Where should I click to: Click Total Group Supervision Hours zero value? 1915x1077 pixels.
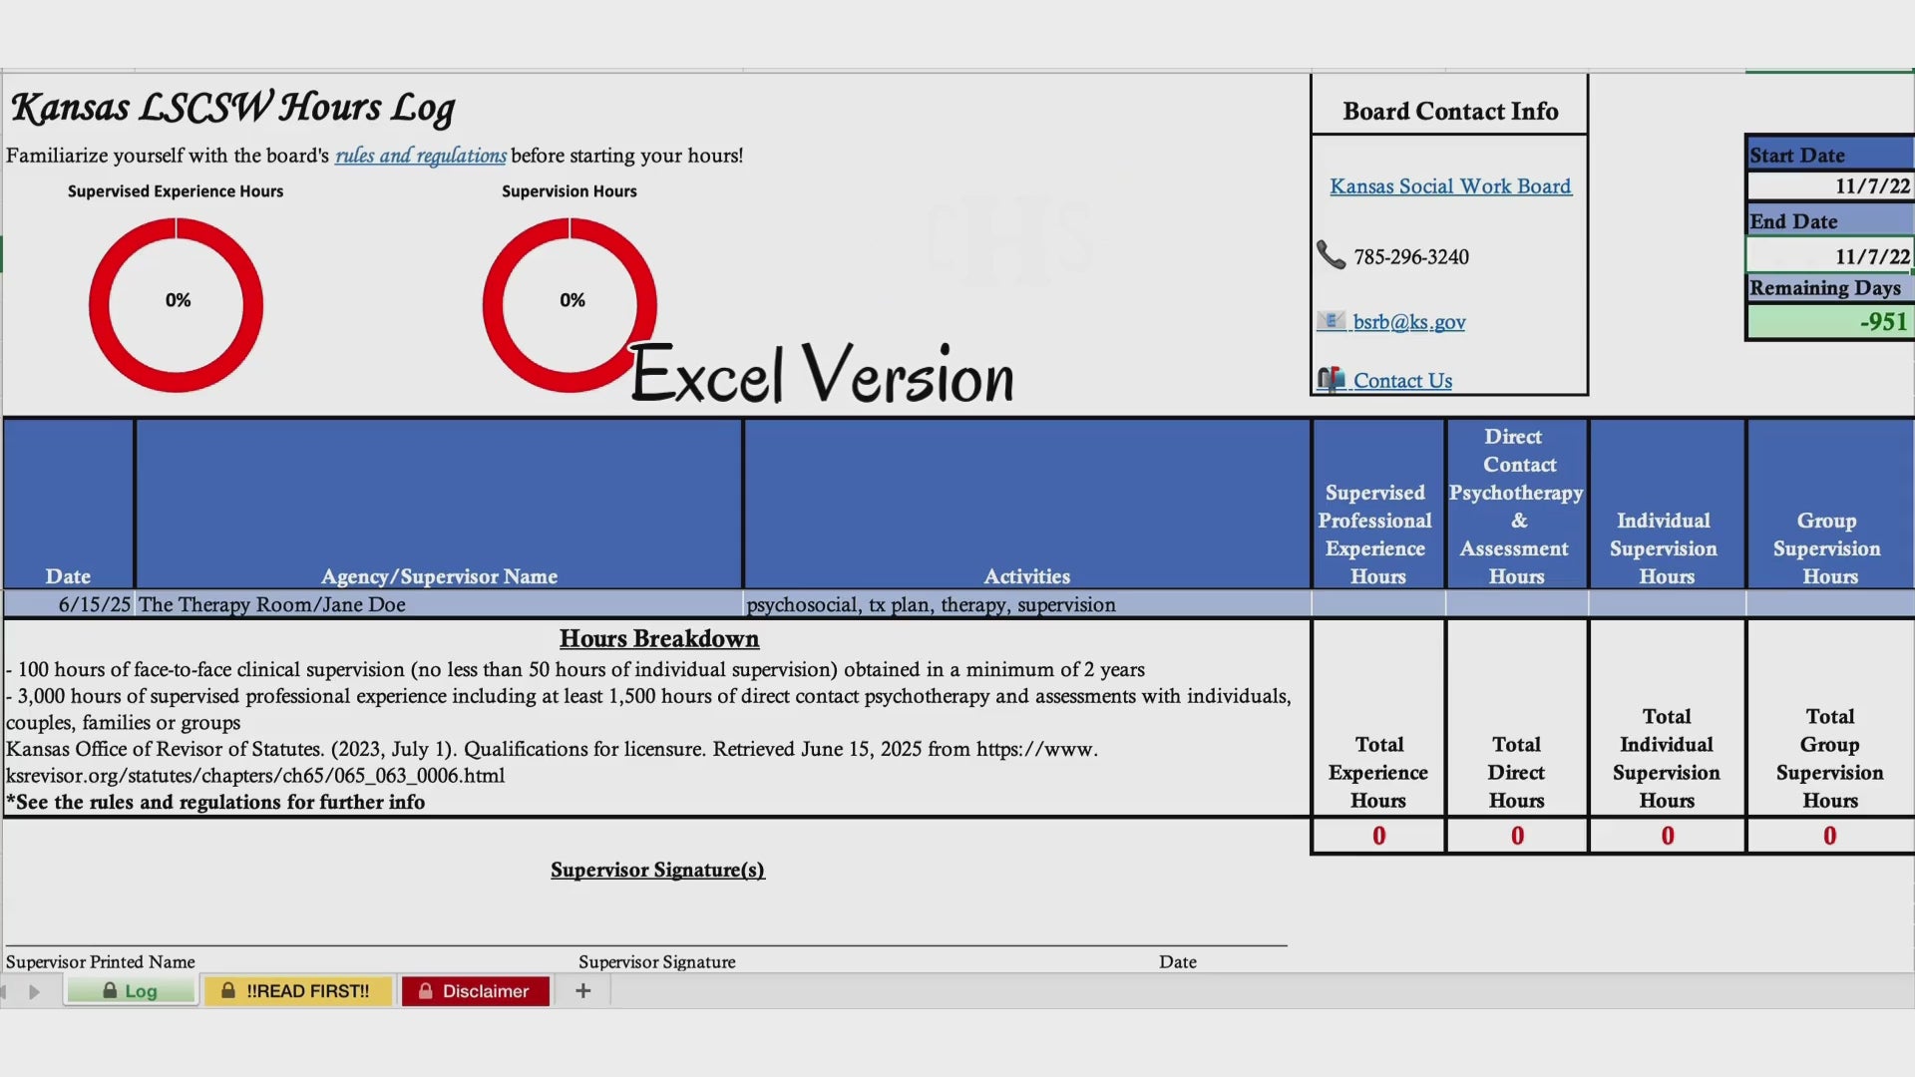pos(1830,836)
